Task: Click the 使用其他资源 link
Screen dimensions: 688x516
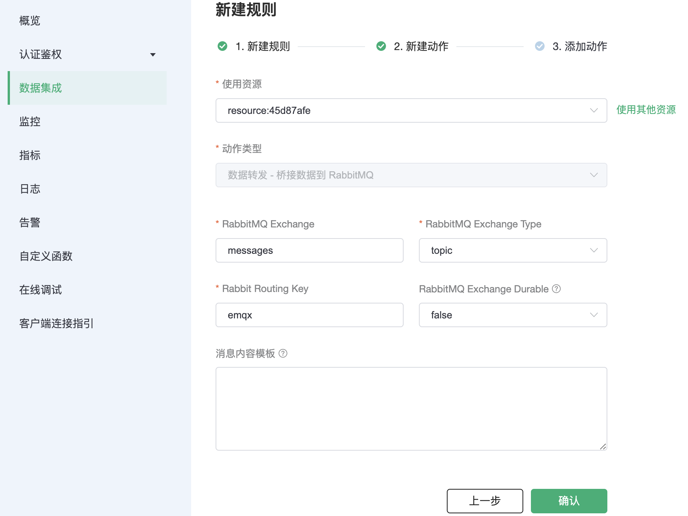Action: [646, 110]
